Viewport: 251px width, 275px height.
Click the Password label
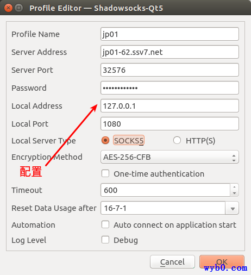coord(29,88)
